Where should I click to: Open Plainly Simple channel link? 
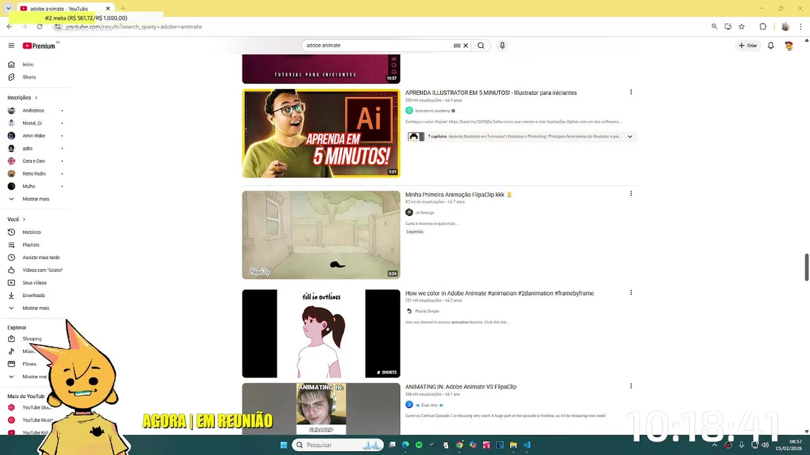pos(427,311)
